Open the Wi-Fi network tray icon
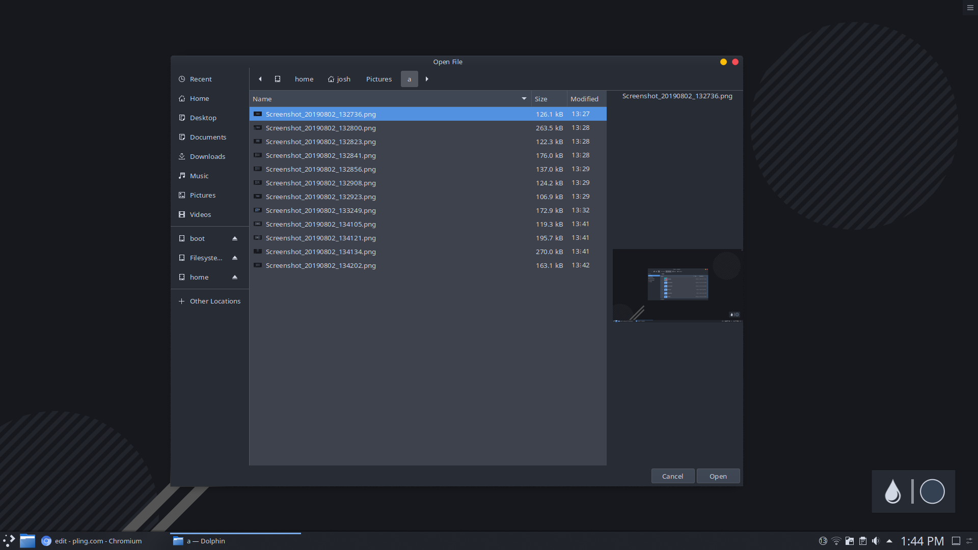This screenshot has width=978, height=550. point(836,541)
